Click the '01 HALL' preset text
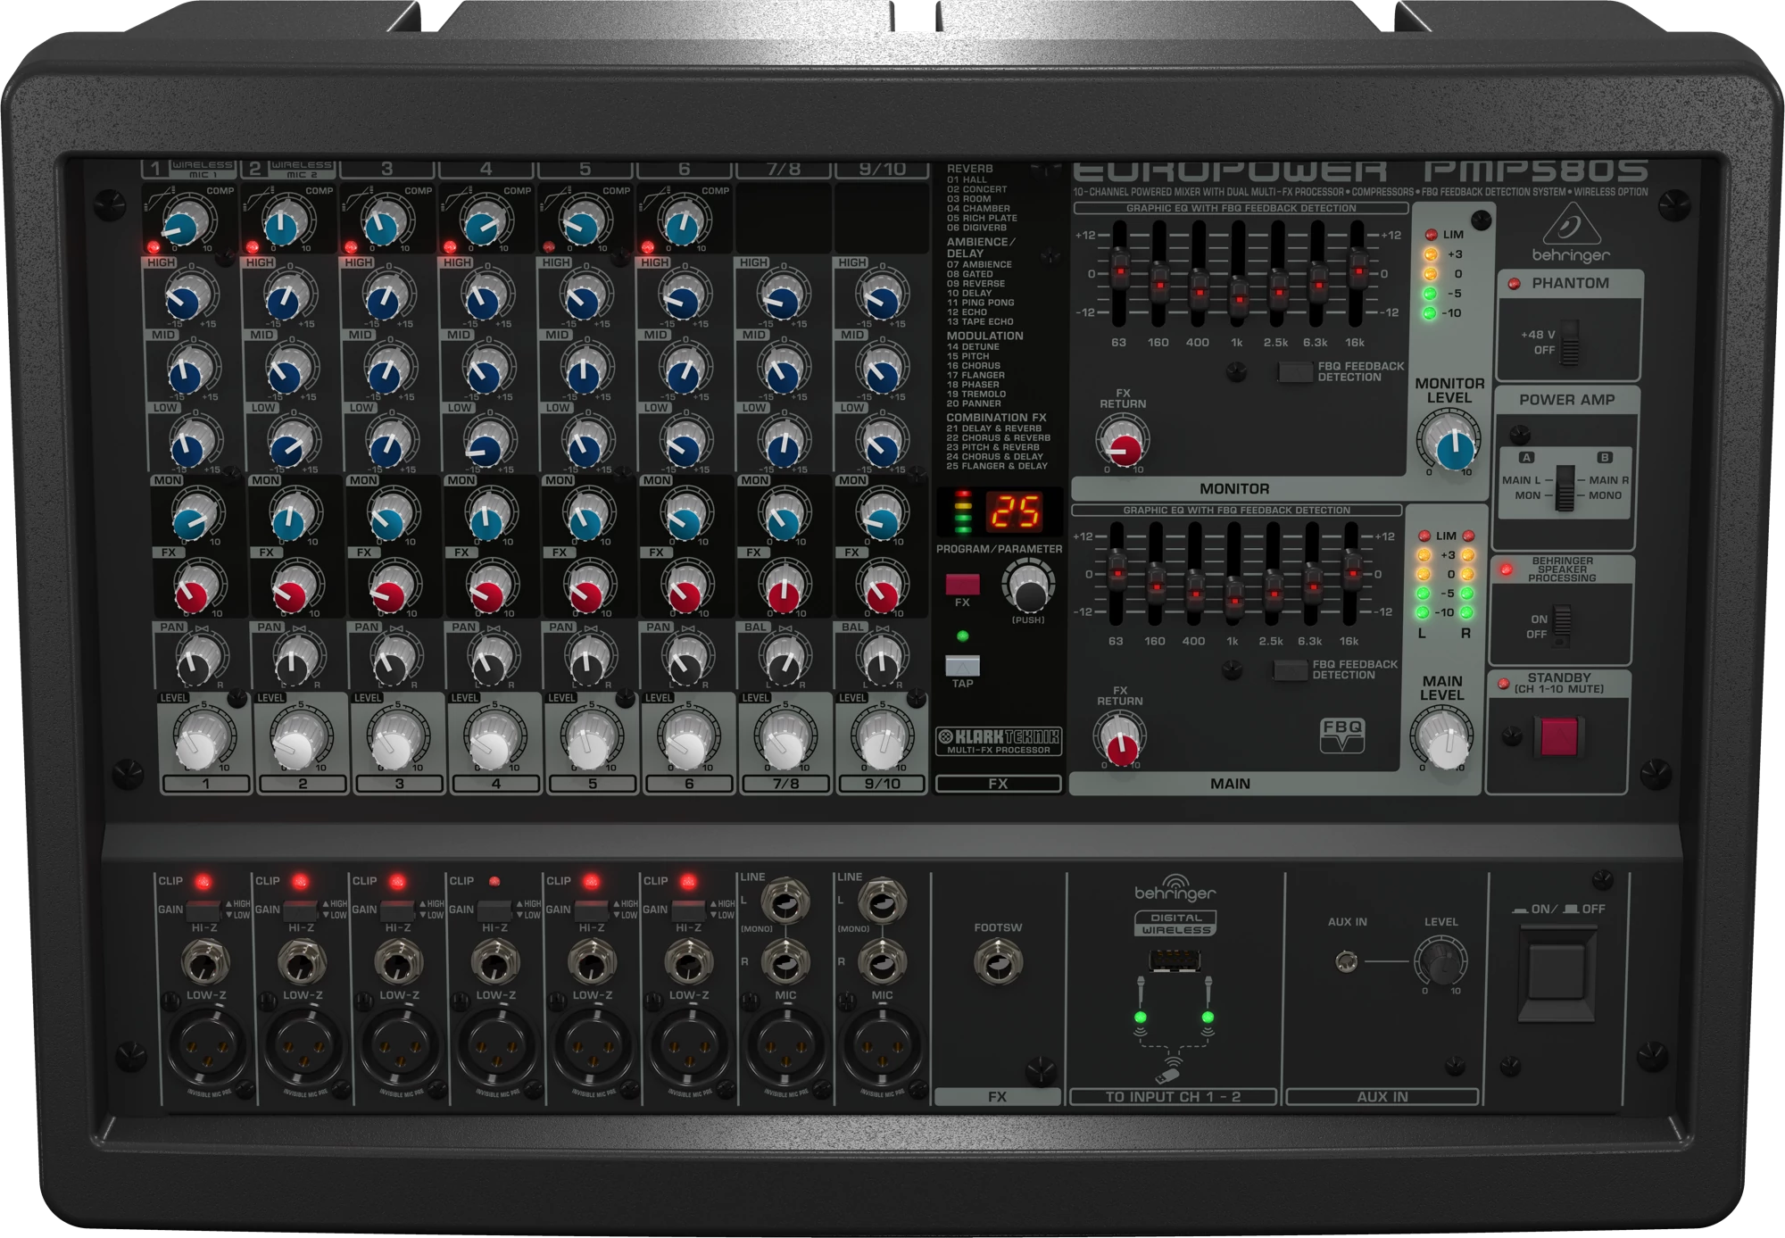 (967, 179)
